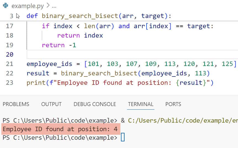Screen dimensions: 238x148
Task: Click the first terminal prompt 'PS C:\Users\Public\code\example>'
Action: point(60,120)
